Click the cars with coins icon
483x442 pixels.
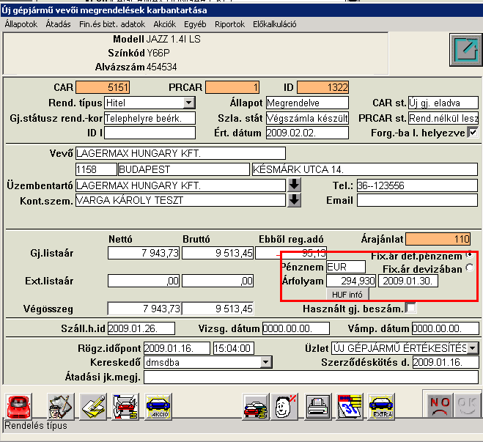(x=256, y=406)
